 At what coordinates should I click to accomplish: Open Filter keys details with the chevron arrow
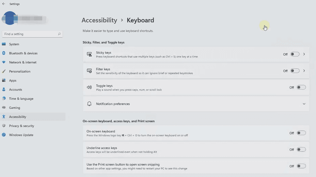click(304, 71)
